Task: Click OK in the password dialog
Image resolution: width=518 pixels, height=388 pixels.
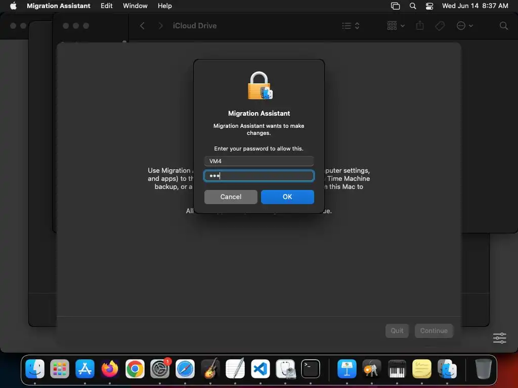Action: click(287, 197)
